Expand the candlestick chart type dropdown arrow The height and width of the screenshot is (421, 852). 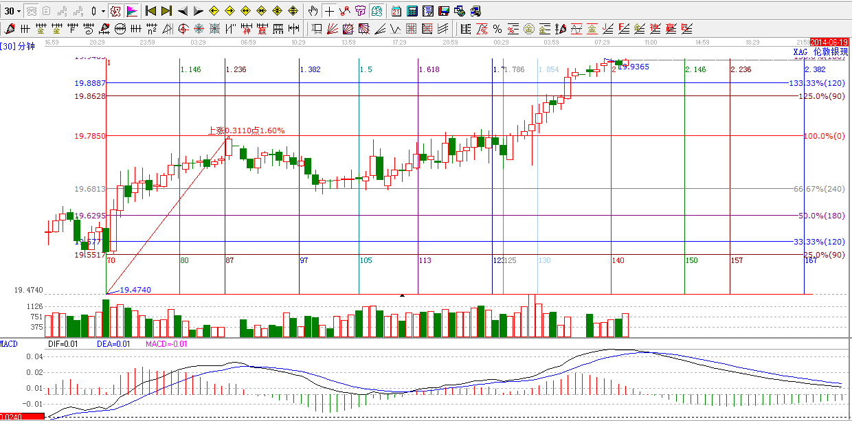103,11
